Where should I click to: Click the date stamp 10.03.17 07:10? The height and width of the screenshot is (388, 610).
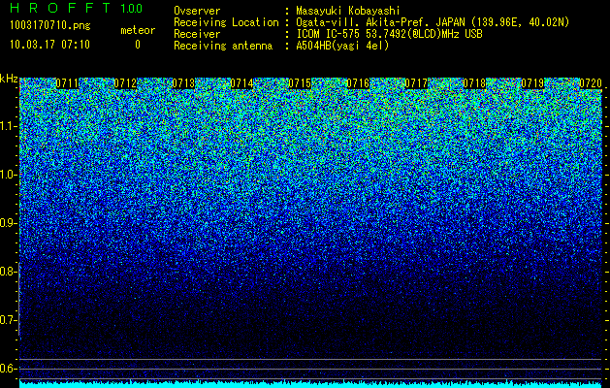coord(49,45)
